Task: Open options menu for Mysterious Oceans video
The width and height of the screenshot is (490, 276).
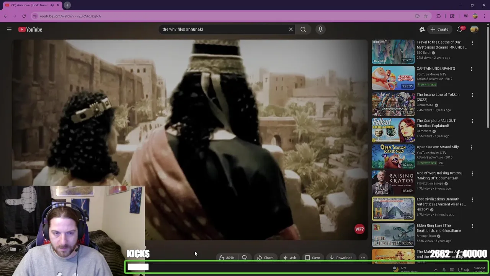Action: click(472, 43)
